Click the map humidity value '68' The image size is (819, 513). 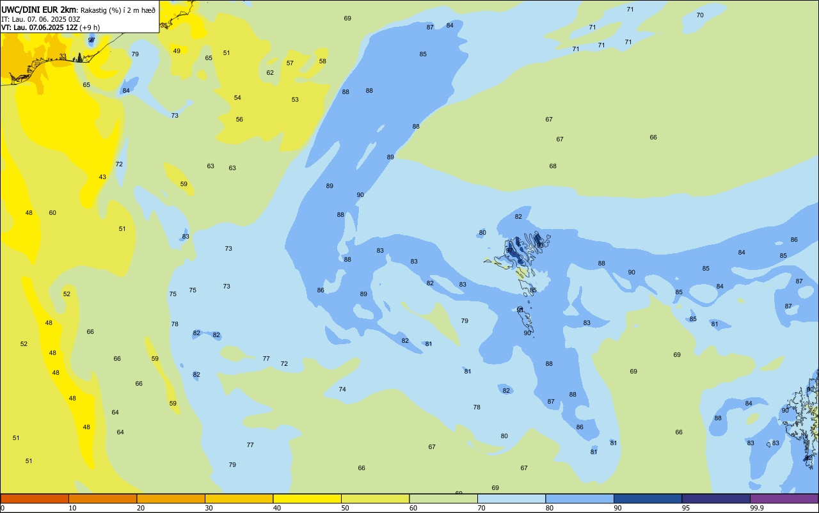(553, 166)
